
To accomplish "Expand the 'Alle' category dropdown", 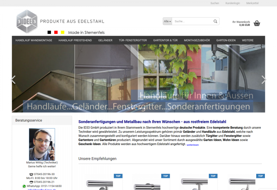I will point(167,21).
